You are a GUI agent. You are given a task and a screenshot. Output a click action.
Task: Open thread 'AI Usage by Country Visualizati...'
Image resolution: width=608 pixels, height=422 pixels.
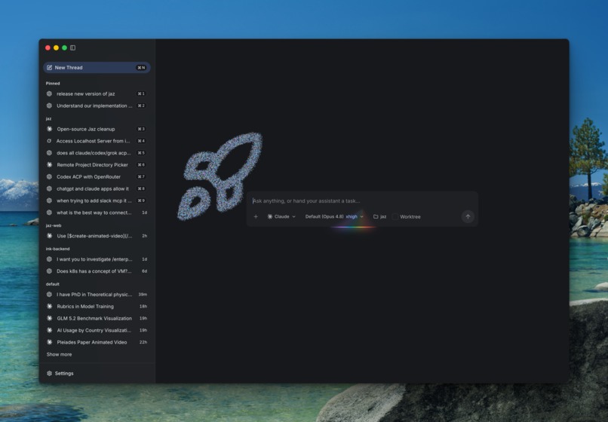[97, 330]
